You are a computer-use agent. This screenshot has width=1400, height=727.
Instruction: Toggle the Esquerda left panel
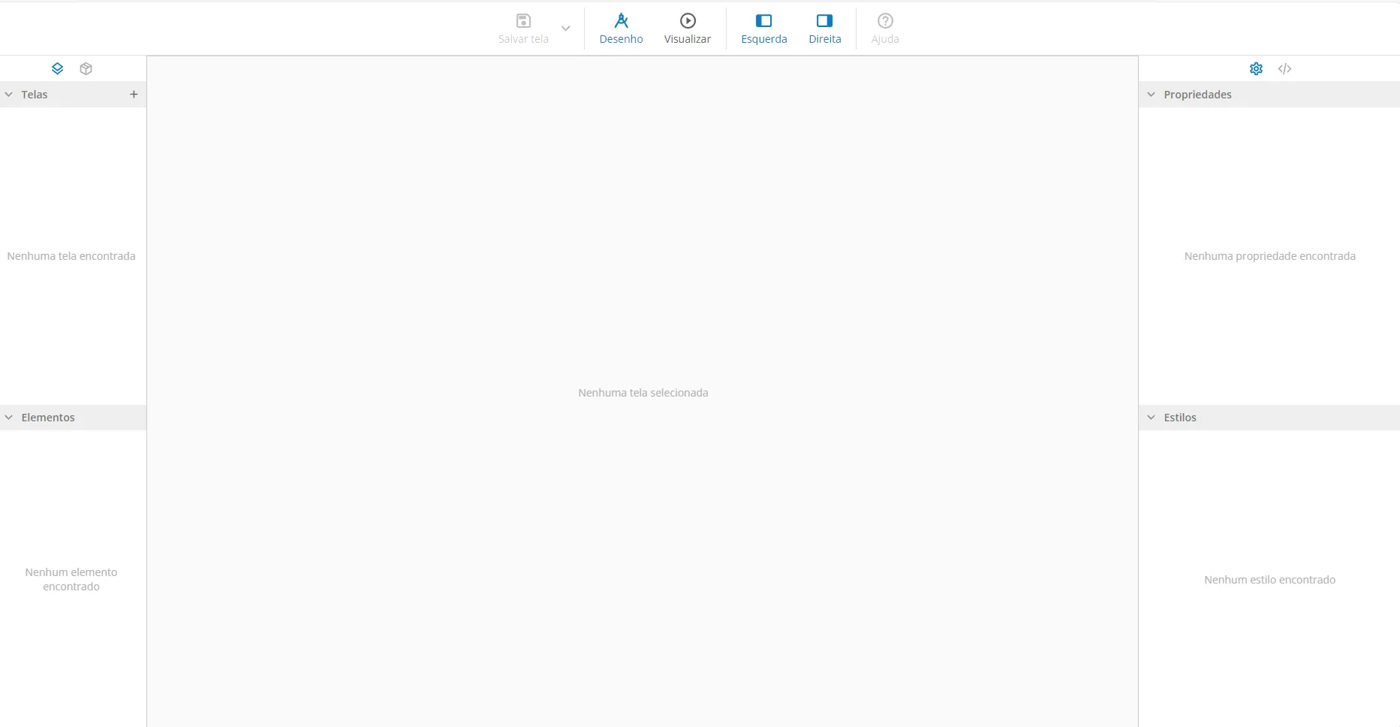coord(764,29)
